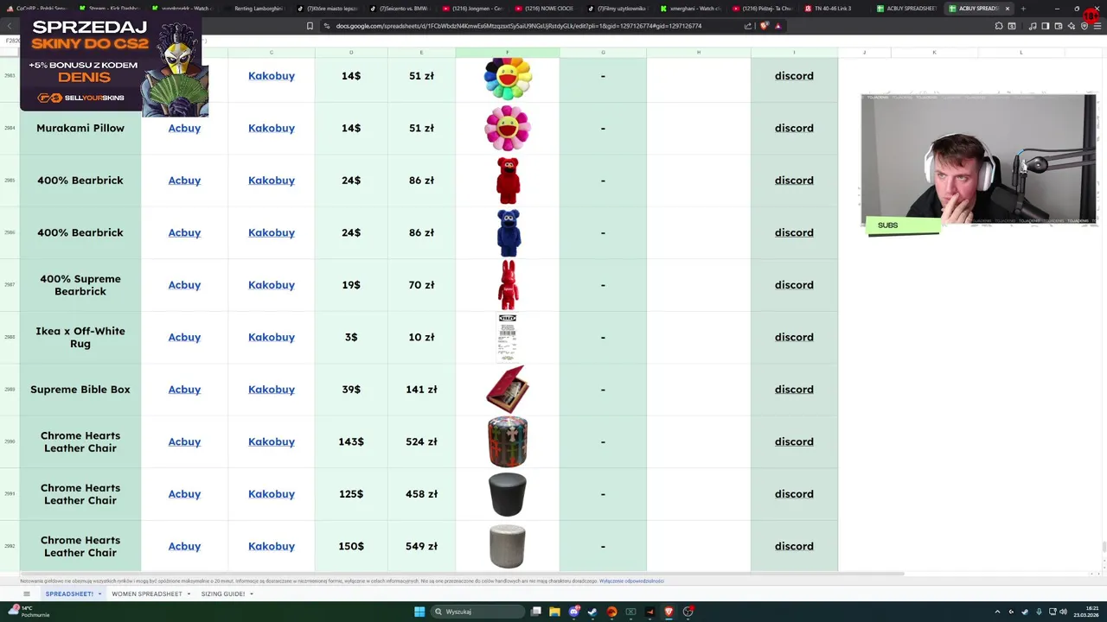Open discord link in Ikea x Off-White Rug row
Image resolution: width=1107 pixels, height=622 pixels.
click(794, 337)
